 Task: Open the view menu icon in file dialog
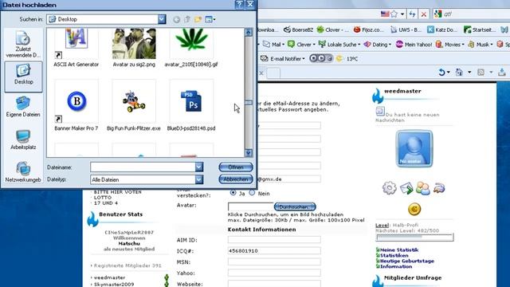tap(210, 19)
